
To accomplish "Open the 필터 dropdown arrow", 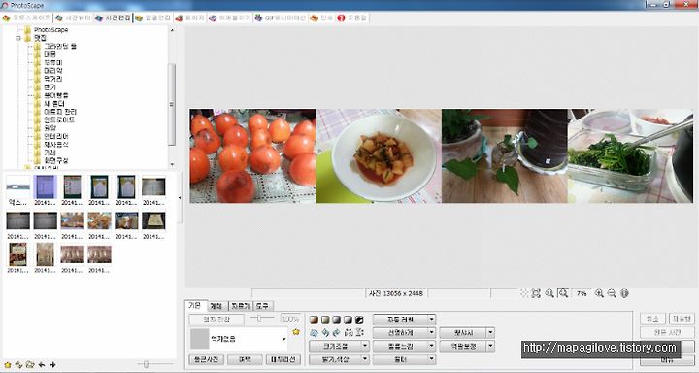I will pyautogui.click(x=431, y=358).
